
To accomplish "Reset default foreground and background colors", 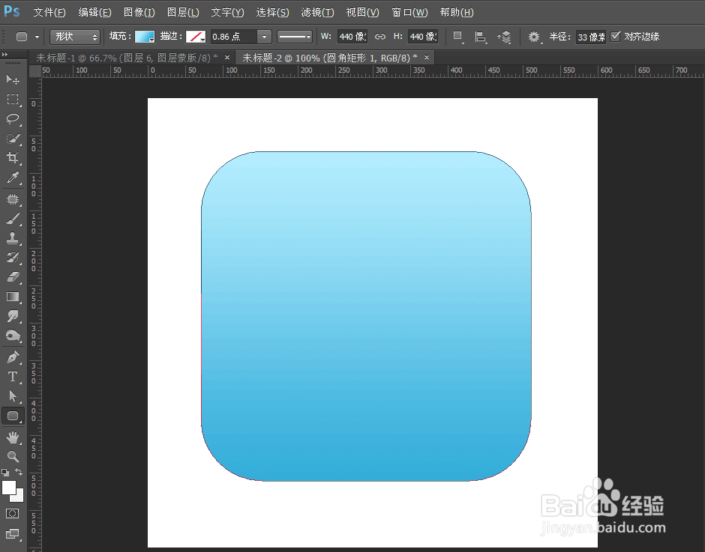I will (x=5, y=472).
